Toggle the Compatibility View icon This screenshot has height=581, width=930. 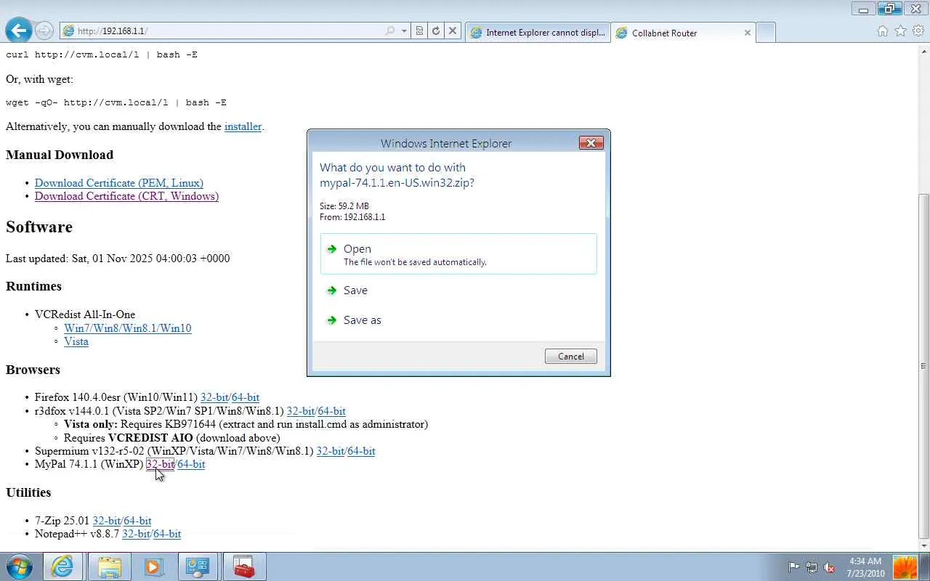(420, 31)
